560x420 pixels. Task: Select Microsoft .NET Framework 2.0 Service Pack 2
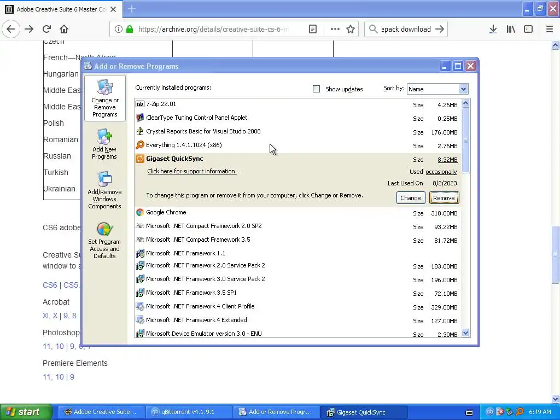pos(297,266)
